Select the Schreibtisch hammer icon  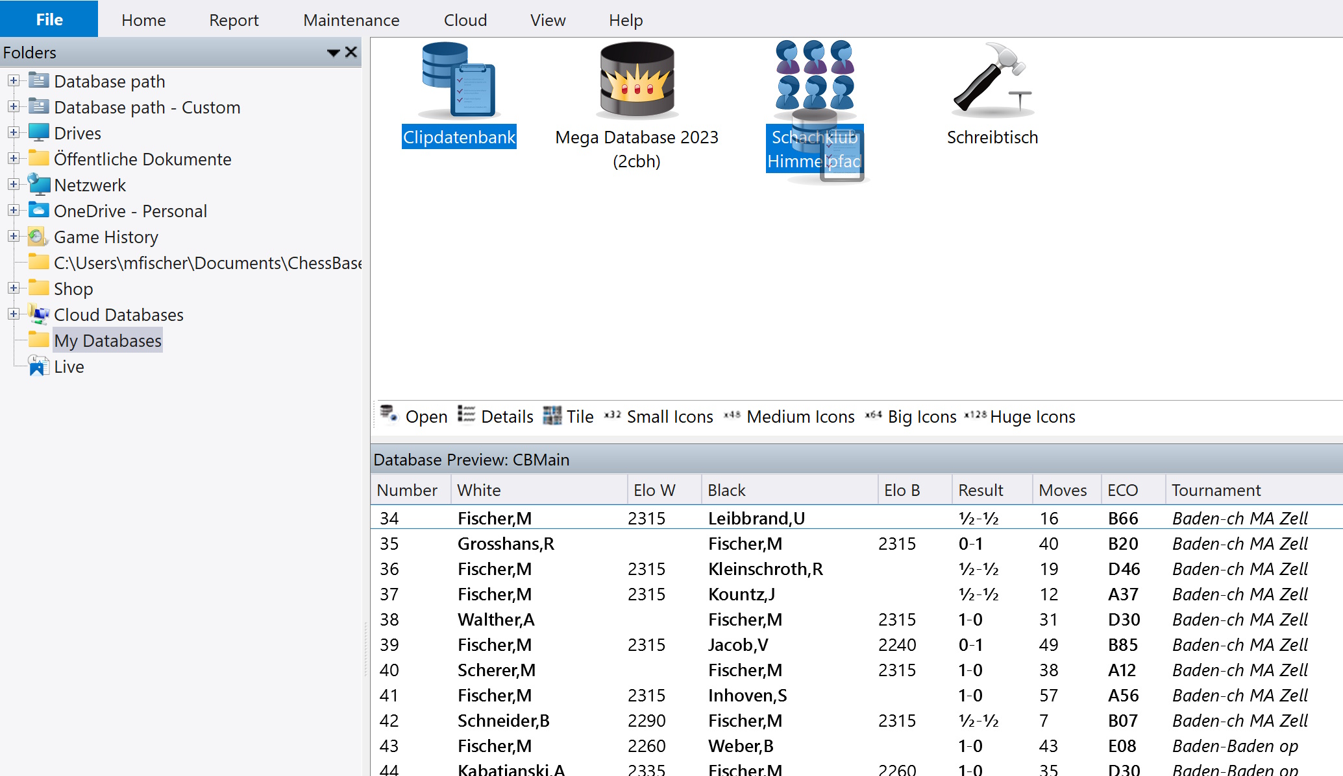coord(991,80)
